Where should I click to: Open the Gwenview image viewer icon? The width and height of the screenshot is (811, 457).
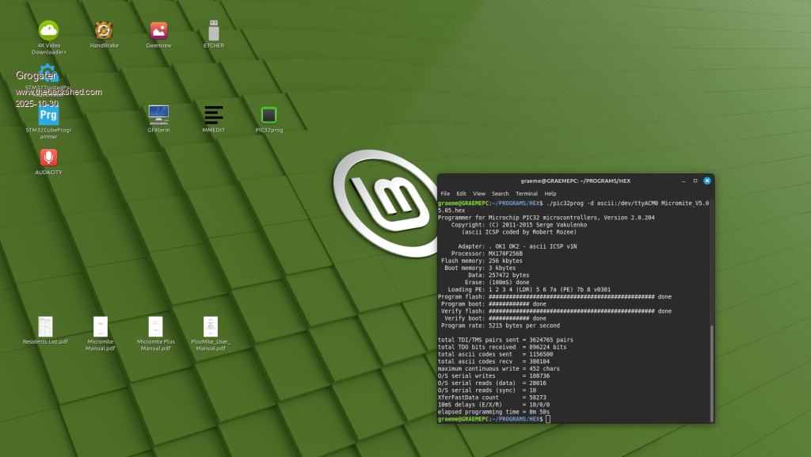158,31
